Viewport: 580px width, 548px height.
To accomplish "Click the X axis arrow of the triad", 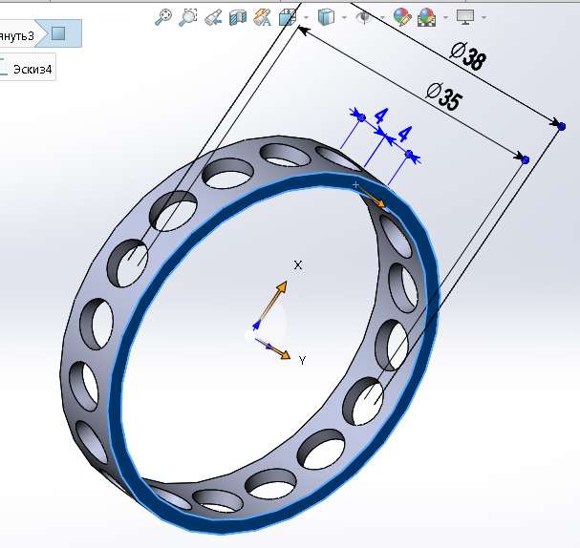I will 273,301.
